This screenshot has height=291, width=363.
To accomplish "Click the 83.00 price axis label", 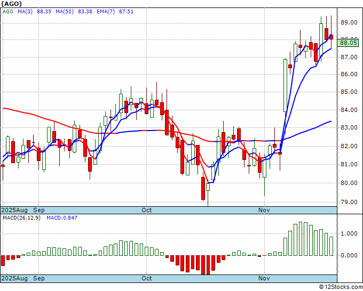I will pyautogui.click(x=349, y=127).
